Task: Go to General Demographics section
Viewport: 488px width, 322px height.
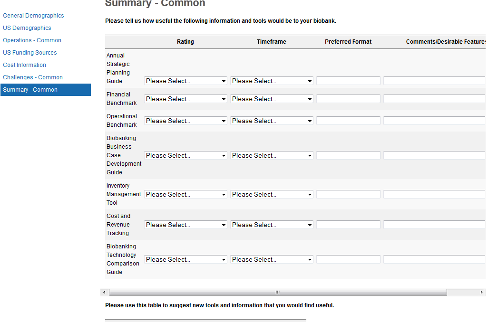Action: pos(33,16)
